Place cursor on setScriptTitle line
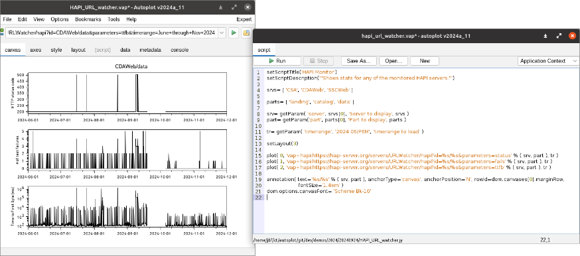This screenshot has width=580, height=256. (x=301, y=72)
